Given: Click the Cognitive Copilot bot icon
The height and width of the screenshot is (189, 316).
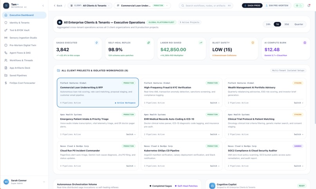Looking at the screenshot, I should [x=212, y=186].
